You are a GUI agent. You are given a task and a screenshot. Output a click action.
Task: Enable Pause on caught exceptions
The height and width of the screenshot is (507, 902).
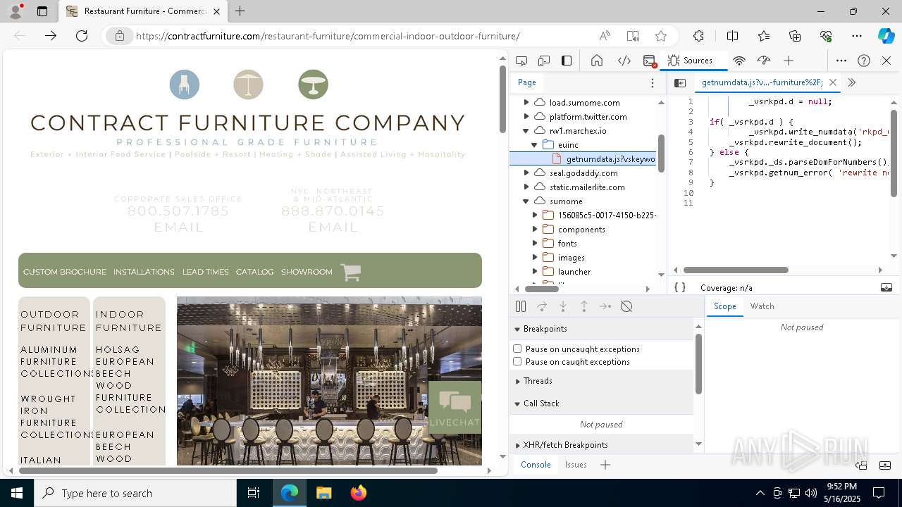pos(517,361)
